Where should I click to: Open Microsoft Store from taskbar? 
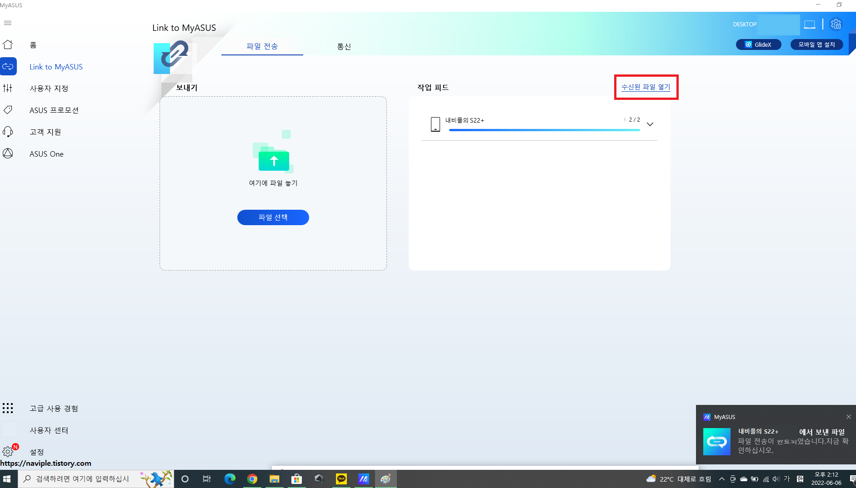click(296, 479)
